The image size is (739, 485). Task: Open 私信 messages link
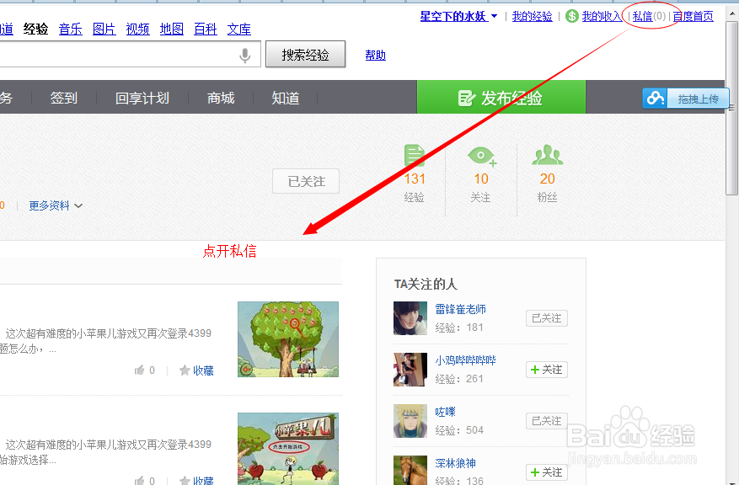[642, 17]
